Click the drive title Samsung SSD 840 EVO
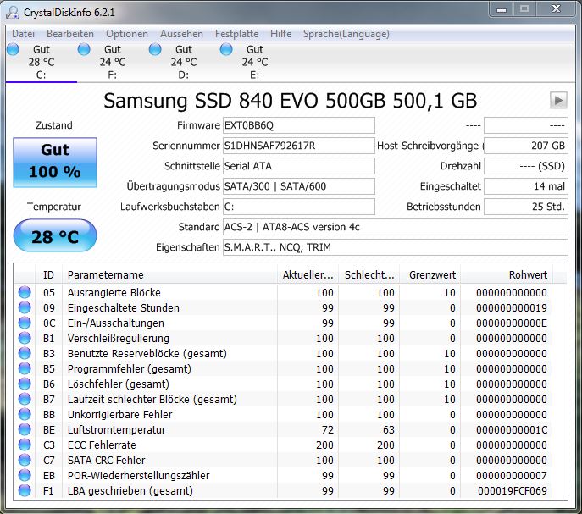The height and width of the screenshot is (514, 582). click(291, 101)
